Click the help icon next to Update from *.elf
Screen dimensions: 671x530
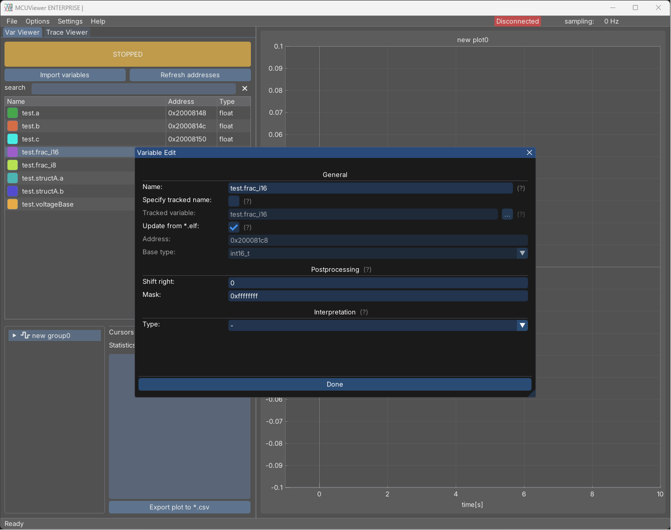247,228
